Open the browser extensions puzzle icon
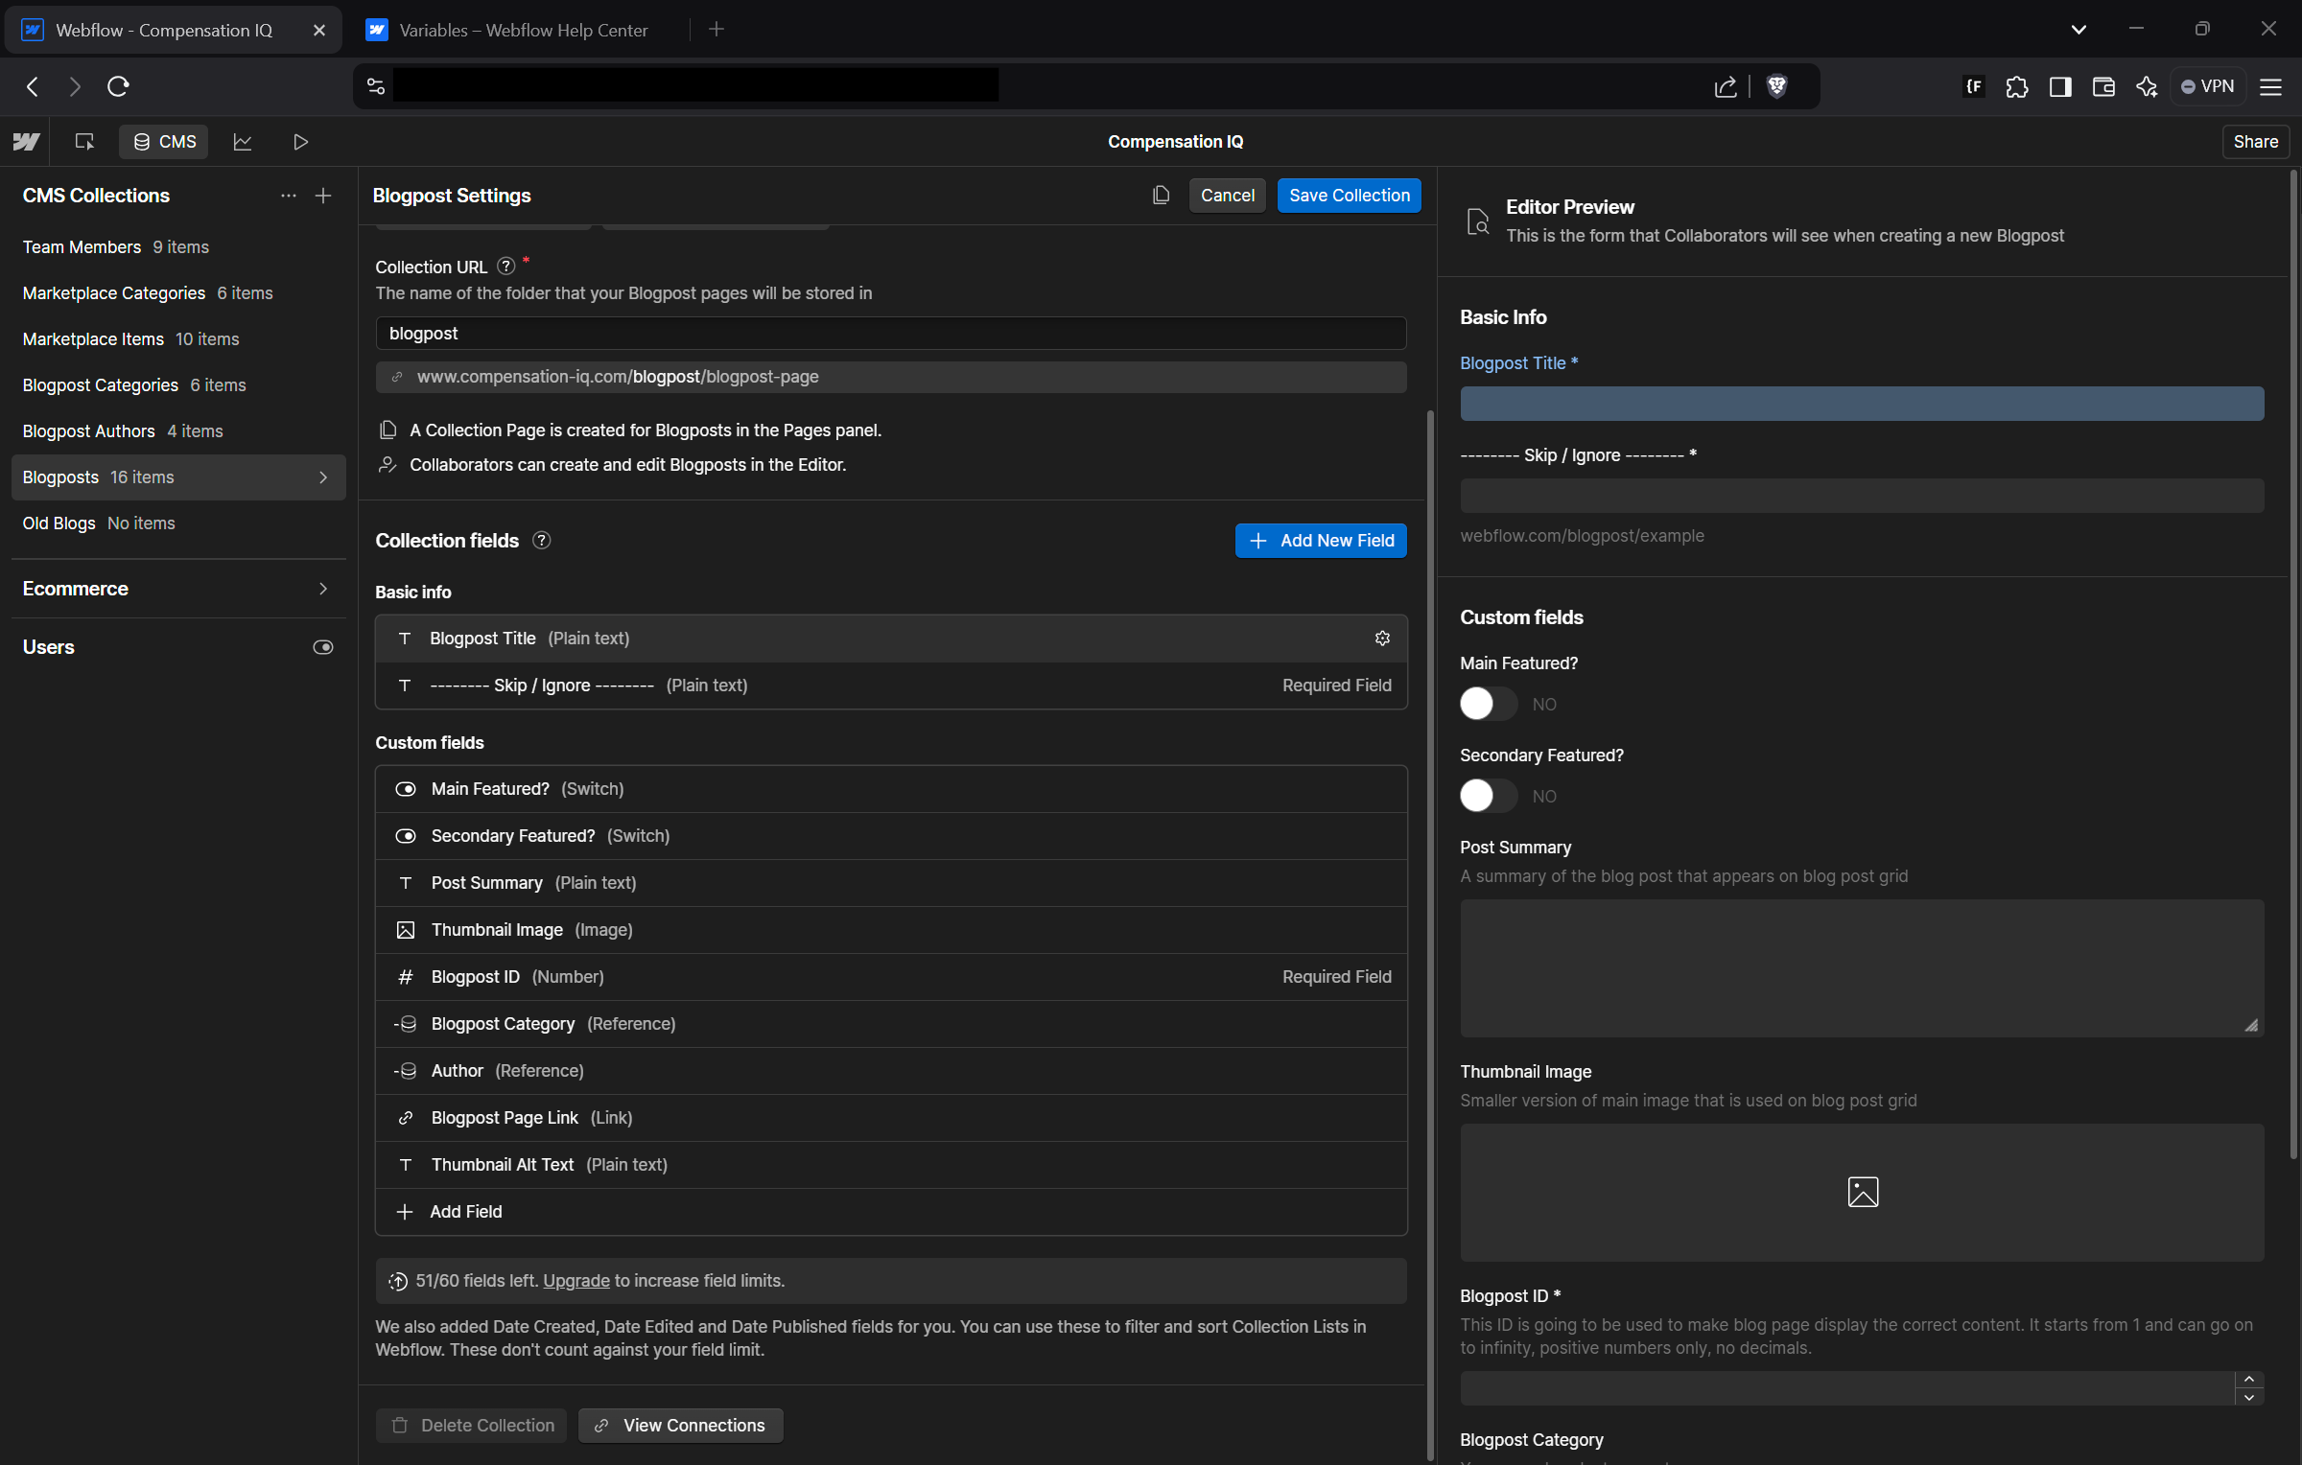 click(2016, 86)
